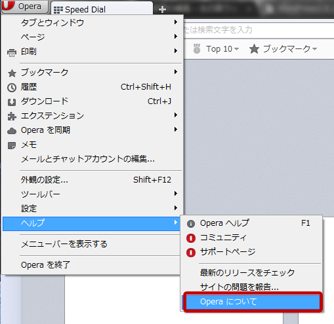Click the red Opera icon beside コミュニティ
This screenshot has height=324, width=334.
pos(191,238)
